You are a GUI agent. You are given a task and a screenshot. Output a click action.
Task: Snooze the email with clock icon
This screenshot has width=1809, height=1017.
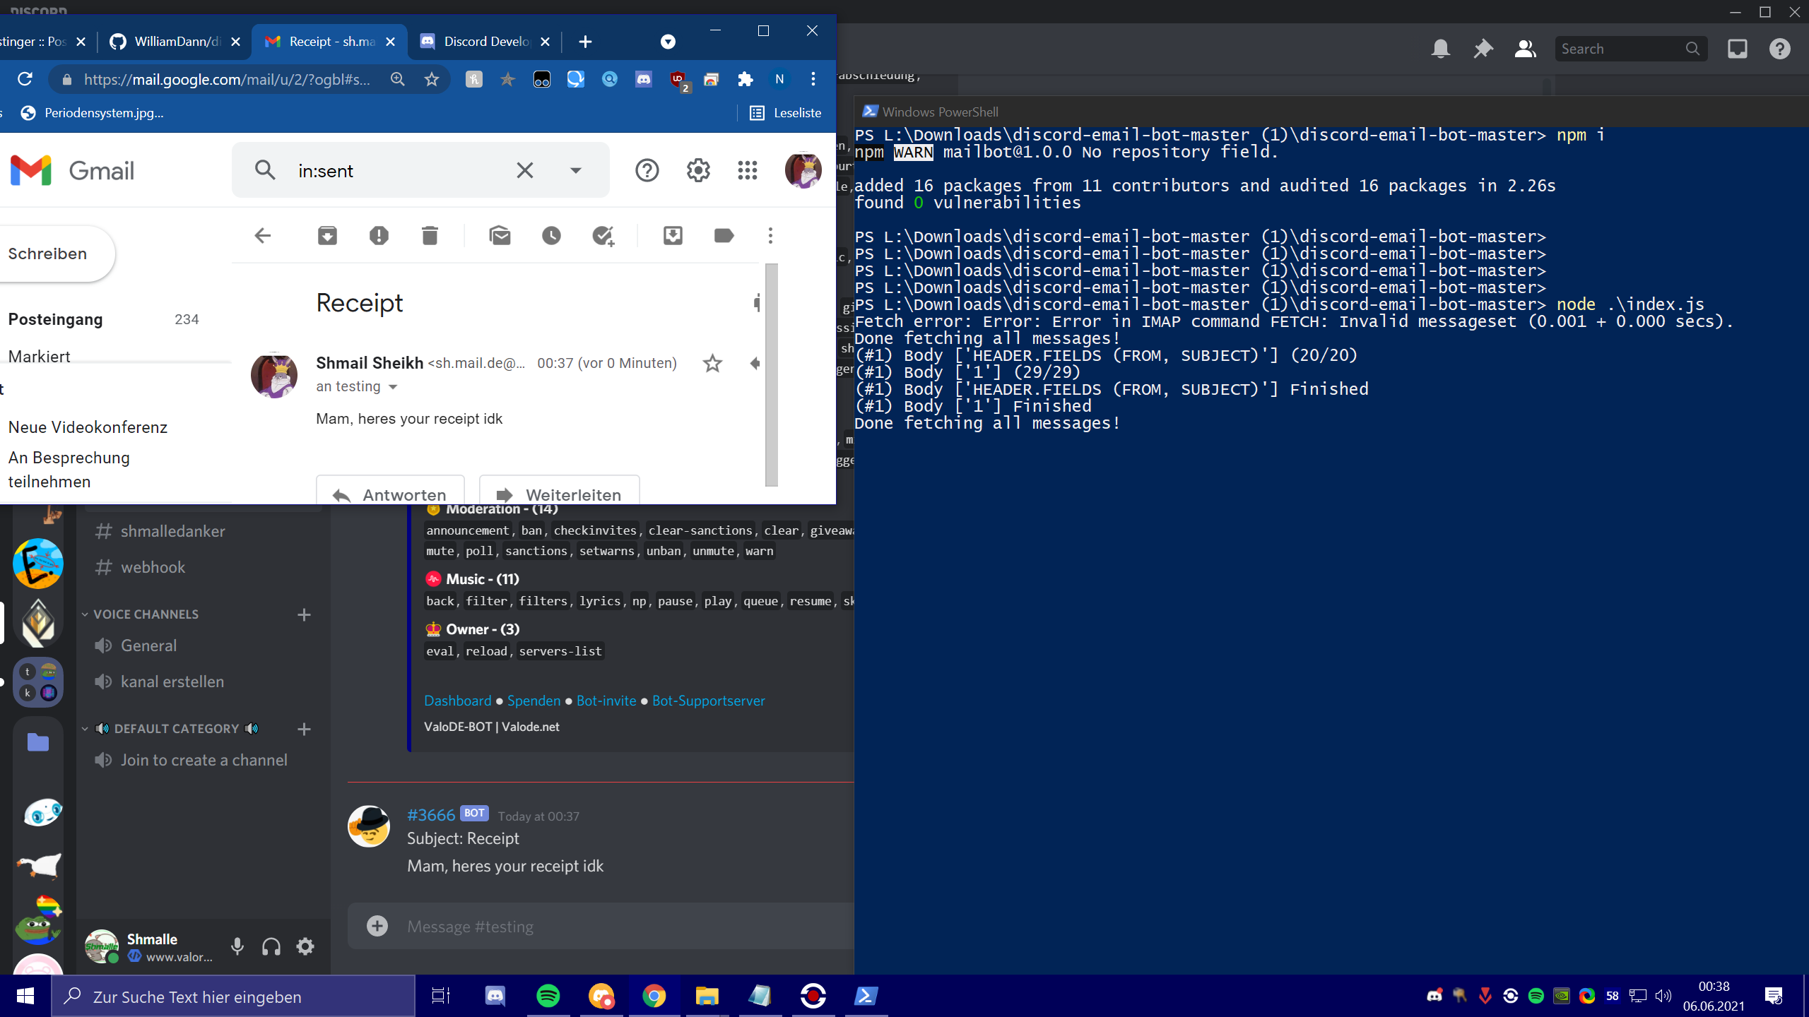click(x=551, y=235)
